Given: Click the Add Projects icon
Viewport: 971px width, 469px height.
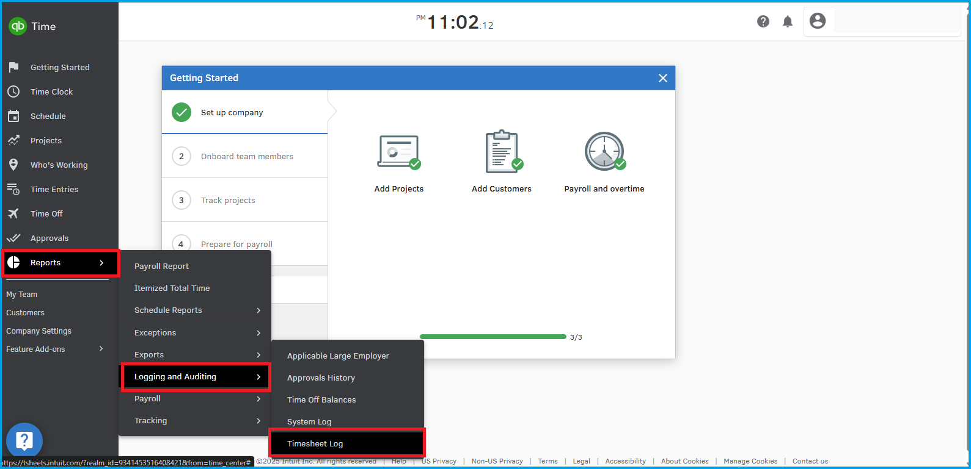Looking at the screenshot, I should pos(398,152).
